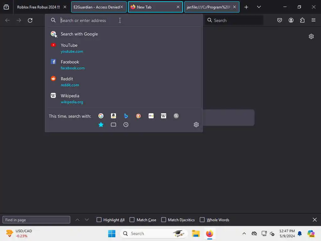Open the Extensions puzzle icon
This screenshot has height=241, width=321.
(x=302, y=20)
